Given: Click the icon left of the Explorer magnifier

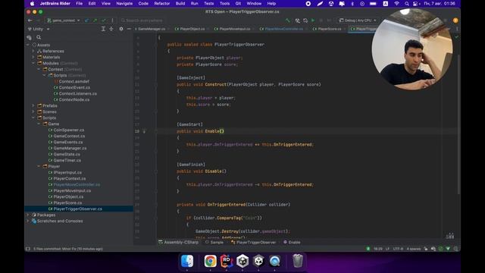Looking at the screenshot, I should tap(30, 37).
